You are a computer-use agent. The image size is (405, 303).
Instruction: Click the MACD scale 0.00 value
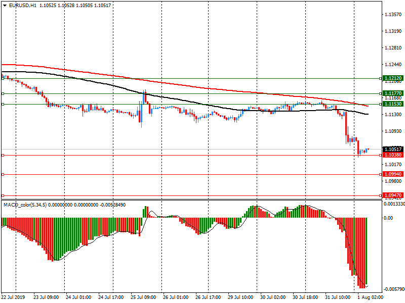388,218
